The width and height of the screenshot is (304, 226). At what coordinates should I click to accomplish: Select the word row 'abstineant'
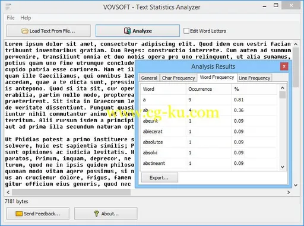tap(209, 163)
